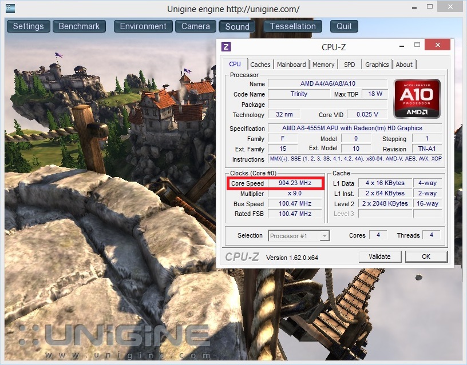
Task: Click the AMD A10 processor logo
Action: point(417,99)
